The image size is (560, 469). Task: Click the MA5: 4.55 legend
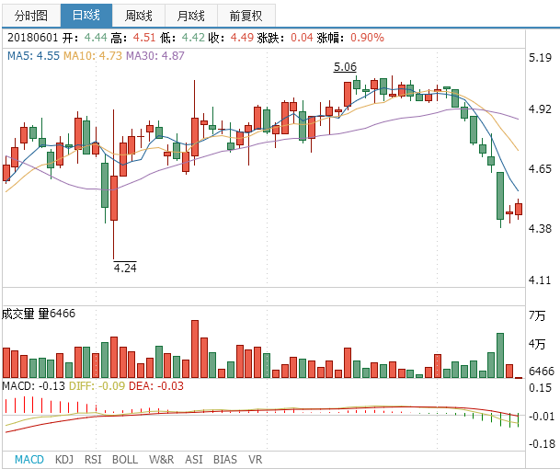[x=33, y=56]
